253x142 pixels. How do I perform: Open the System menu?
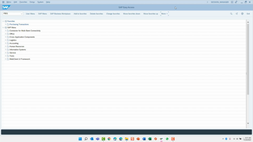coord(40,2)
